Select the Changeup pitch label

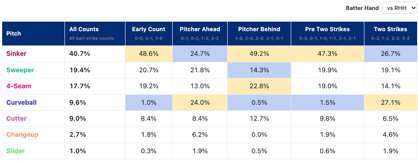tap(23, 135)
